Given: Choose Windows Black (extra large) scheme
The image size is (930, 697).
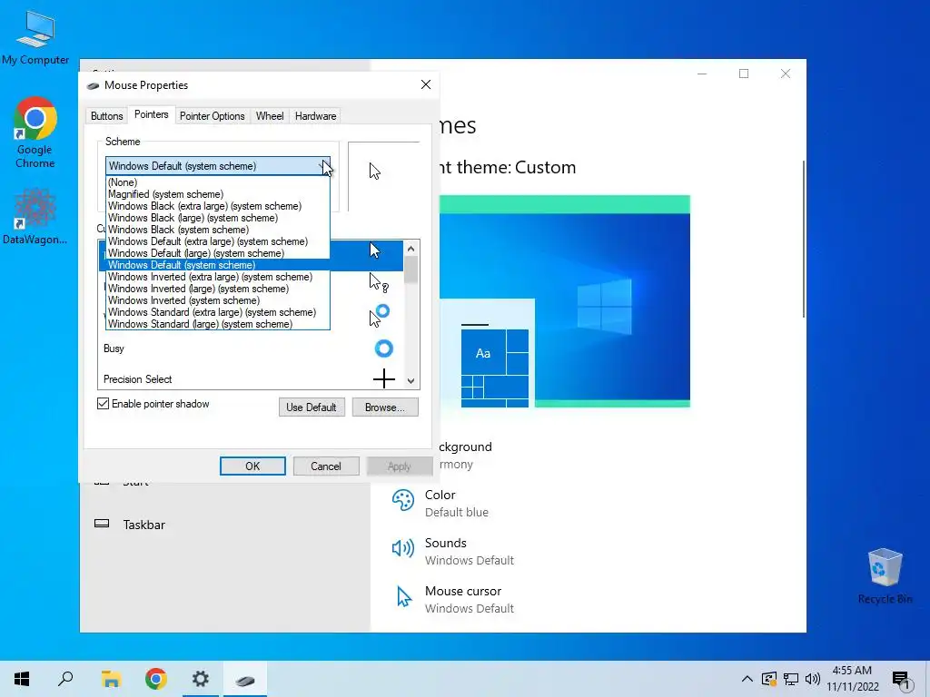Looking at the screenshot, I should [218, 206].
